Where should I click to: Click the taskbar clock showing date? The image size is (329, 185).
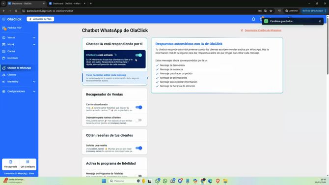pos(320,181)
